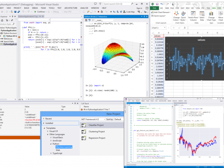Click the Code Map toolbar icon
This screenshot has height=168, width=224.
124,12
